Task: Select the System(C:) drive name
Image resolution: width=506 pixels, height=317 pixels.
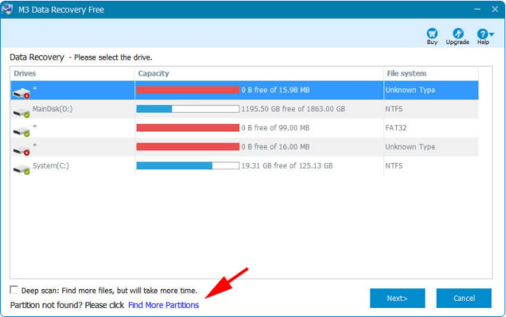Action: click(x=50, y=166)
